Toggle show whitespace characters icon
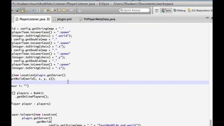Screen dimensions: 224x126 (38, 10)
